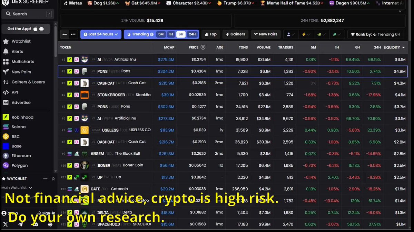Select the 6H trending tab
This screenshot has width=414, height=232.
(181, 34)
